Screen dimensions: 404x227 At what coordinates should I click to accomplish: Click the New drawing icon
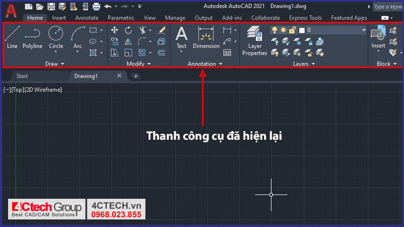[x=28, y=7]
